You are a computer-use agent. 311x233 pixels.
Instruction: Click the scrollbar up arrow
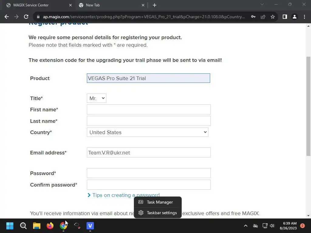[x=308, y=26]
